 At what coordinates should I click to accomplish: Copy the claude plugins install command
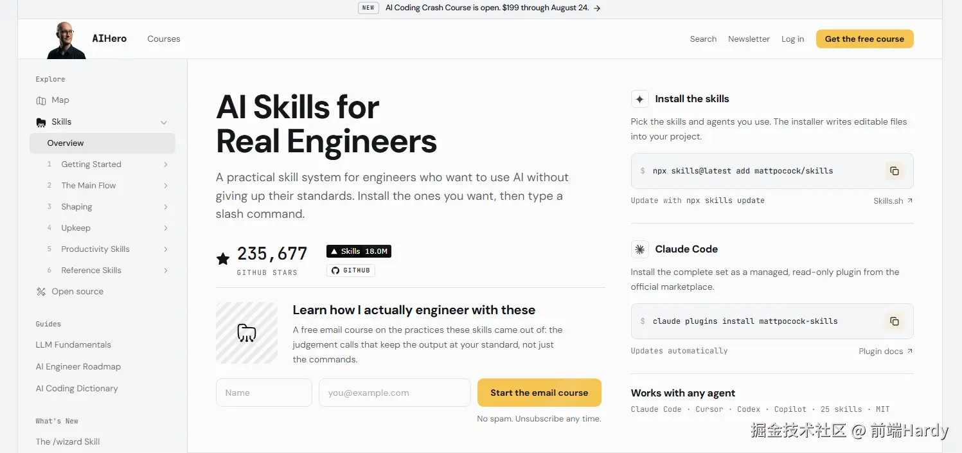894,321
